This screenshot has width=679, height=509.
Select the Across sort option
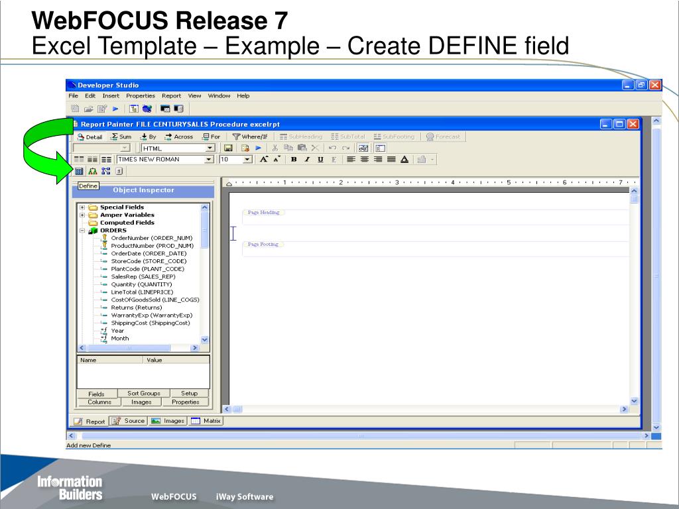click(x=179, y=137)
